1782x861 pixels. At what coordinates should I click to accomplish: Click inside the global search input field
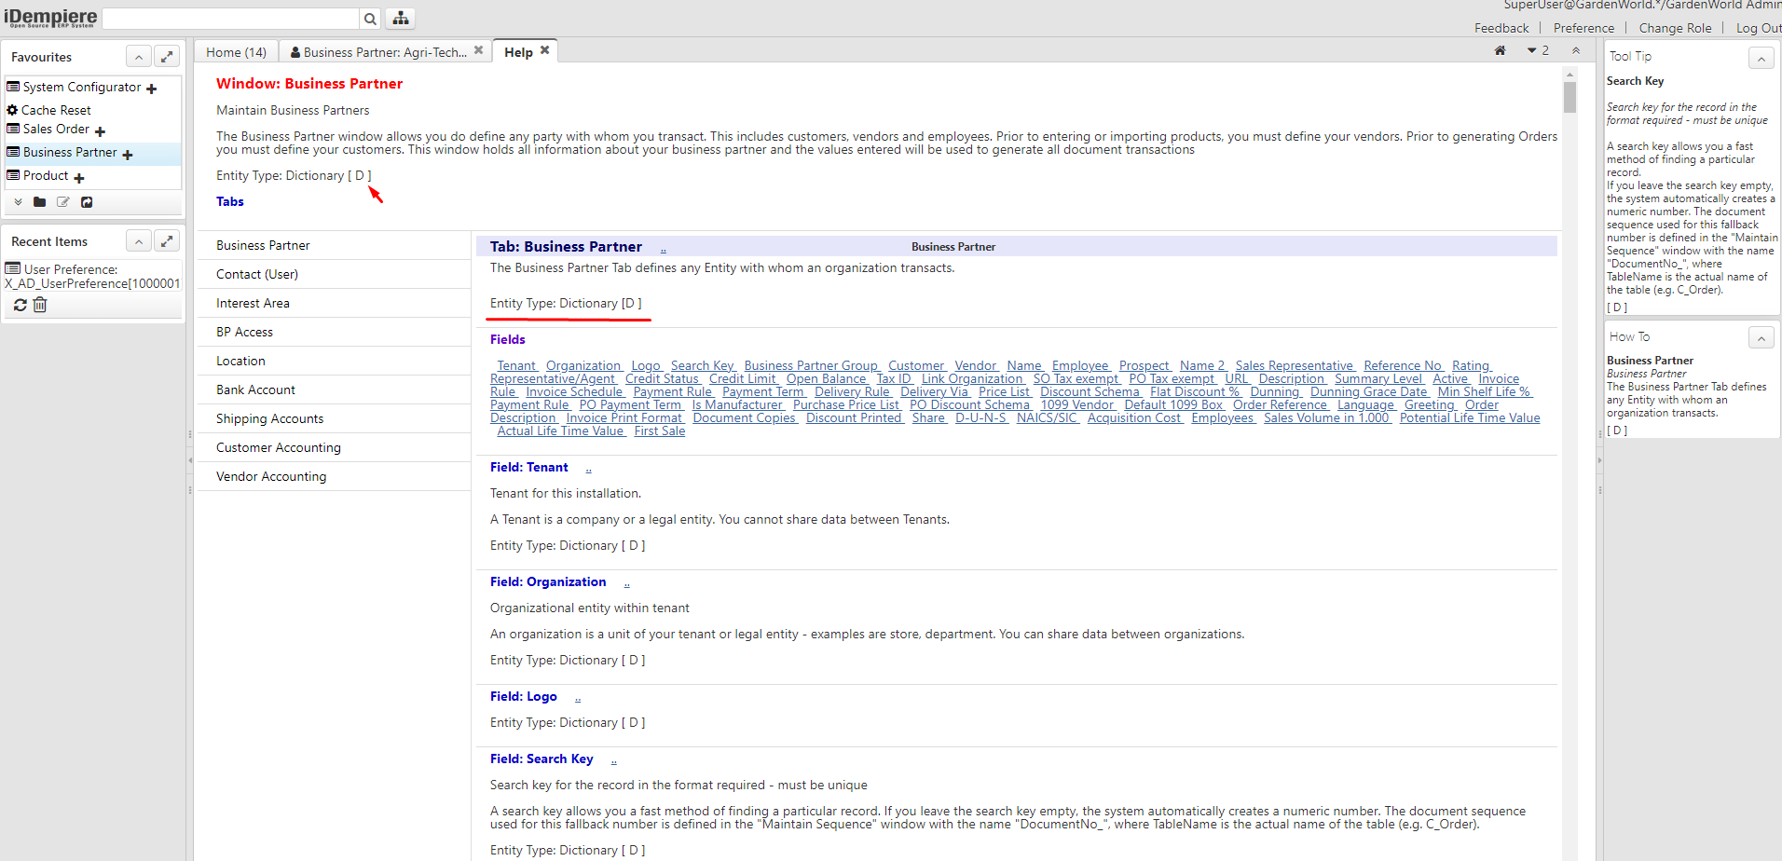point(231,18)
